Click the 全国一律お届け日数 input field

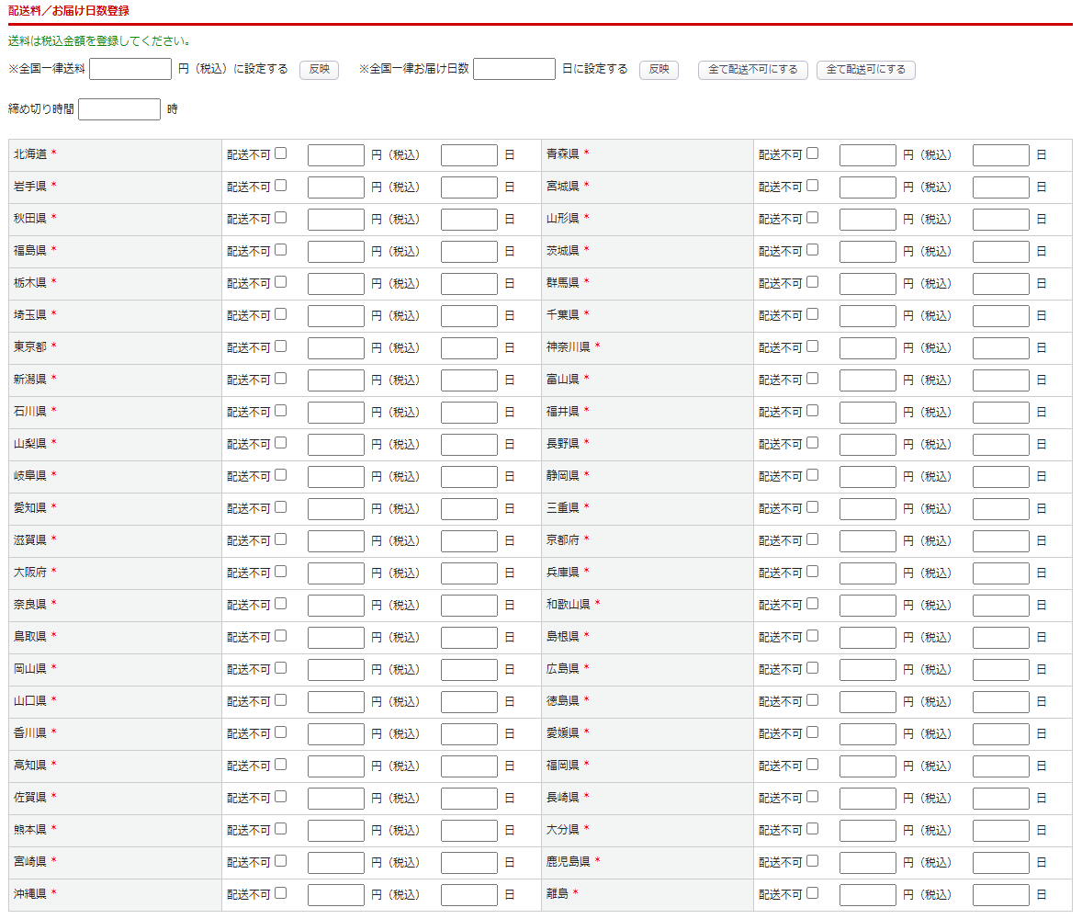pos(514,69)
